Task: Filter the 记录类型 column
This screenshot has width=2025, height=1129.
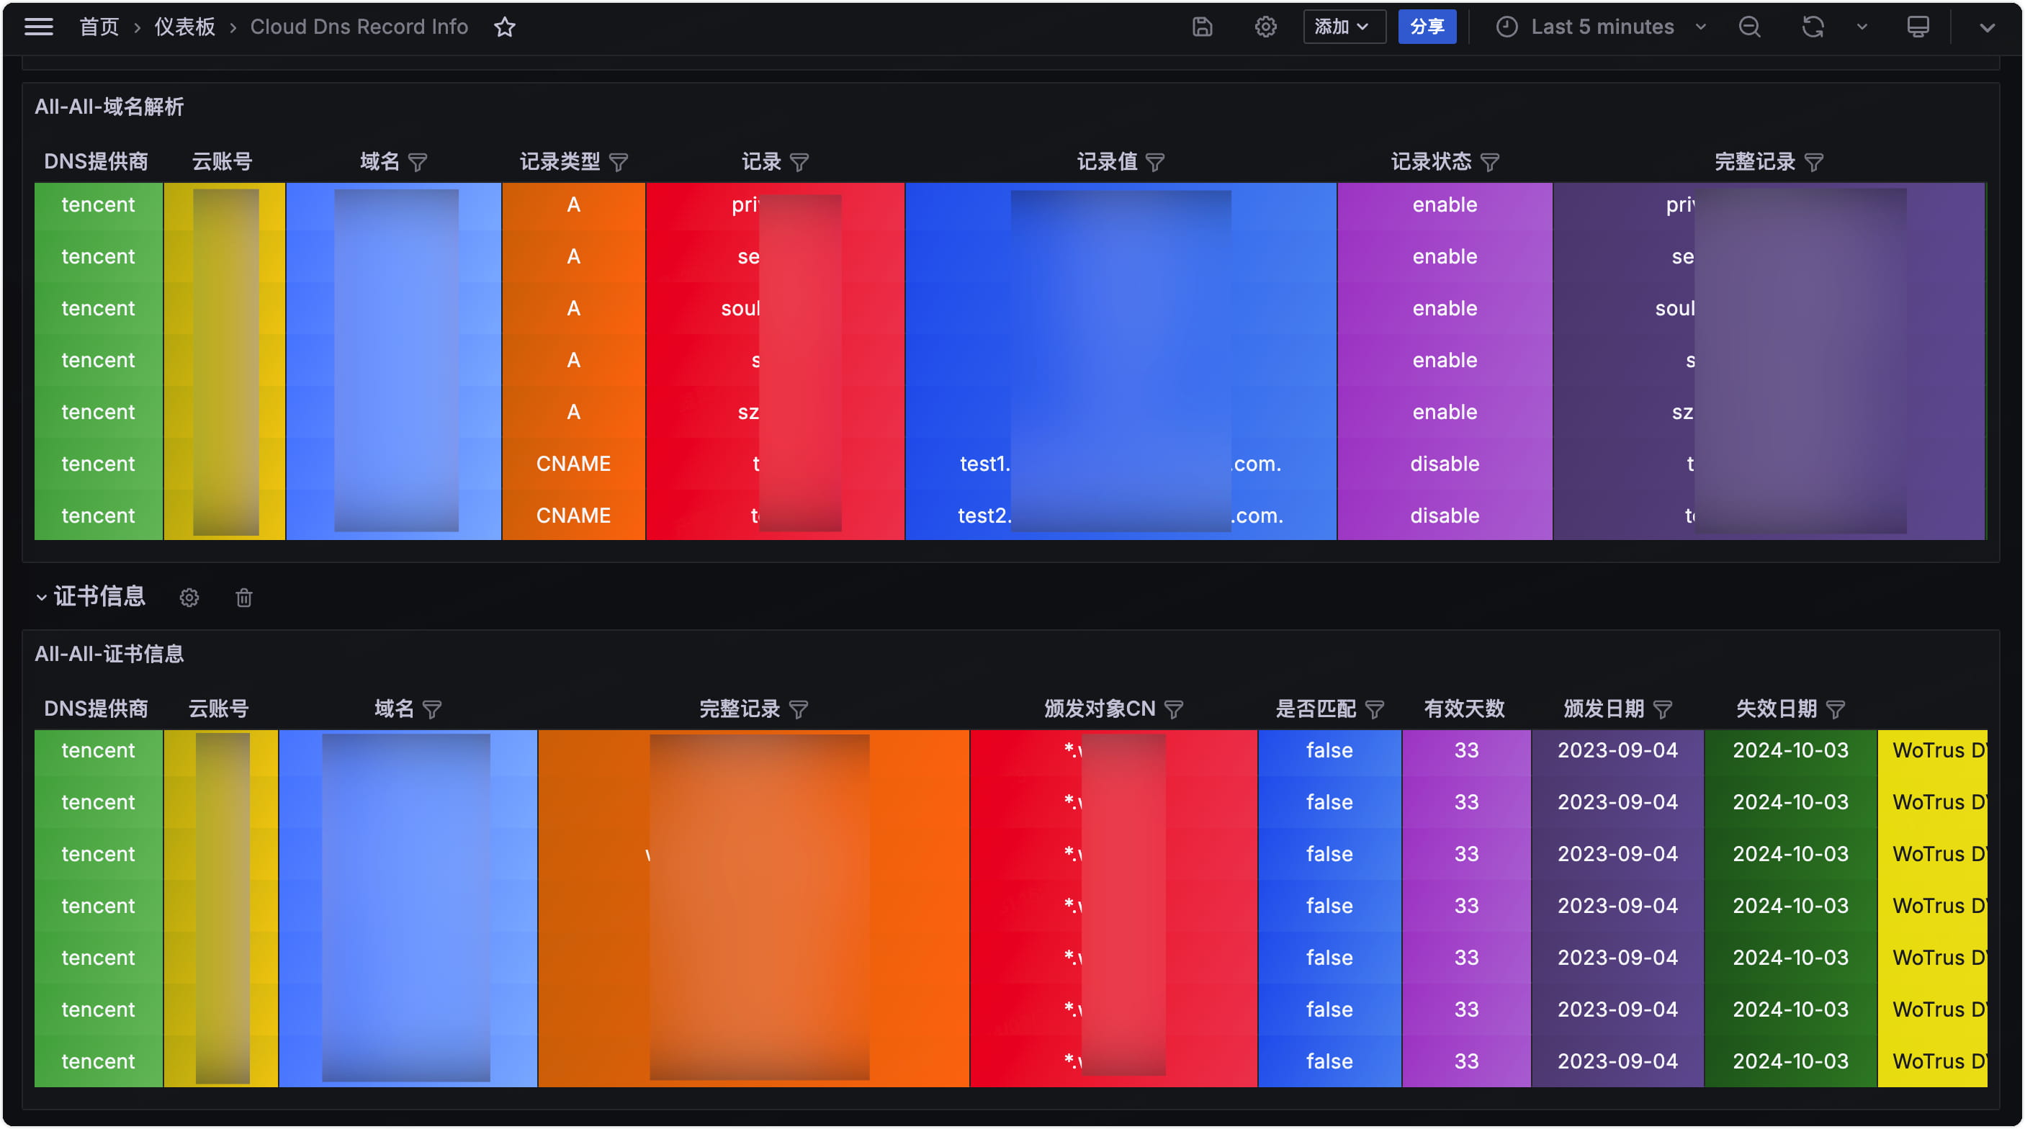Action: [619, 163]
